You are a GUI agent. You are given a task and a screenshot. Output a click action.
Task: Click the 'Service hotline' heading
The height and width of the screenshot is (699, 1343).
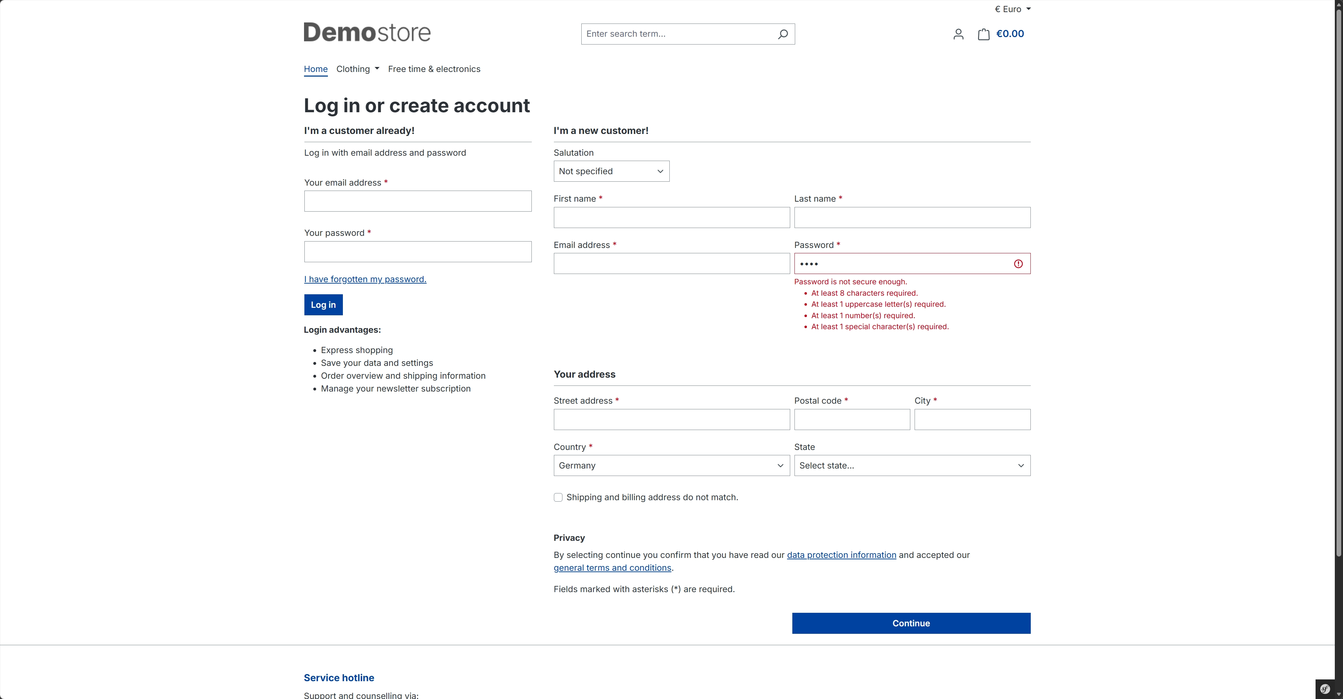[x=339, y=678]
